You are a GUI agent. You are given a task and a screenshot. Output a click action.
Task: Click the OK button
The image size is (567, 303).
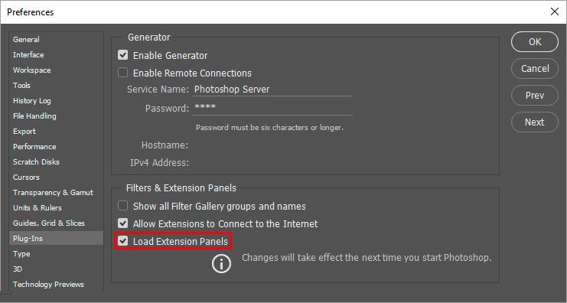[x=534, y=42]
